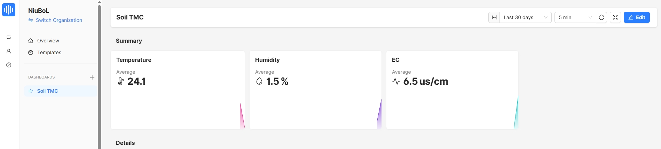661x149 pixels.
Task: Click the pulse icon in EC card
Action: [396, 81]
